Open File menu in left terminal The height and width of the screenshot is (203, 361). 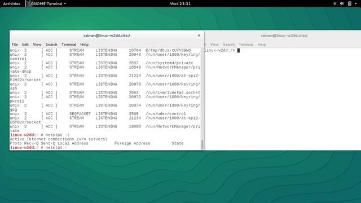point(15,45)
